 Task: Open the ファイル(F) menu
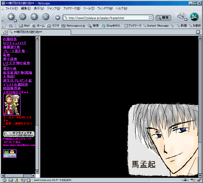coord(11,8)
